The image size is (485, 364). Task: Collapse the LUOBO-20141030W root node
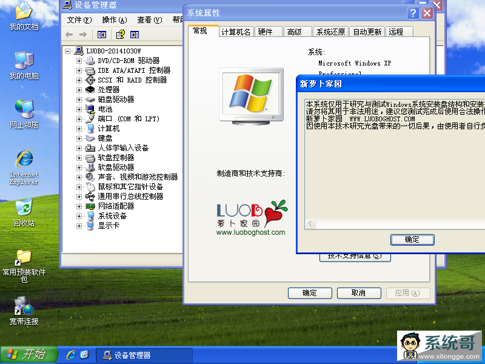pyautogui.click(x=67, y=51)
